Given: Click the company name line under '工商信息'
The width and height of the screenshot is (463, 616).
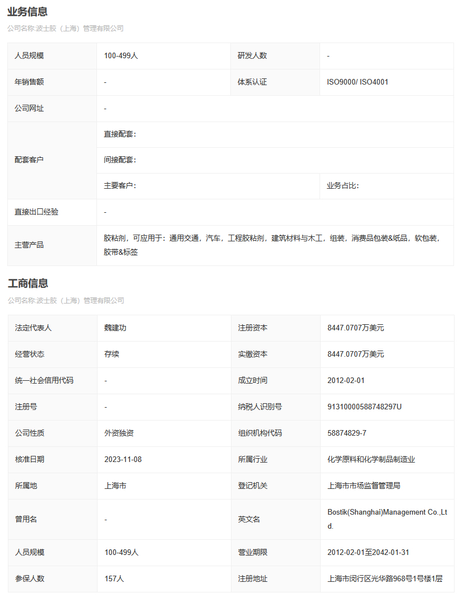Looking at the screenshot, I should (x=66, y=301).
